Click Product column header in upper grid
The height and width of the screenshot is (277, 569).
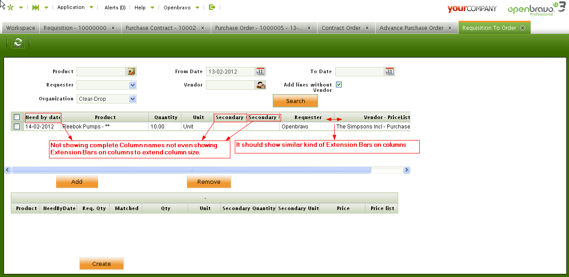coord(105,117)
